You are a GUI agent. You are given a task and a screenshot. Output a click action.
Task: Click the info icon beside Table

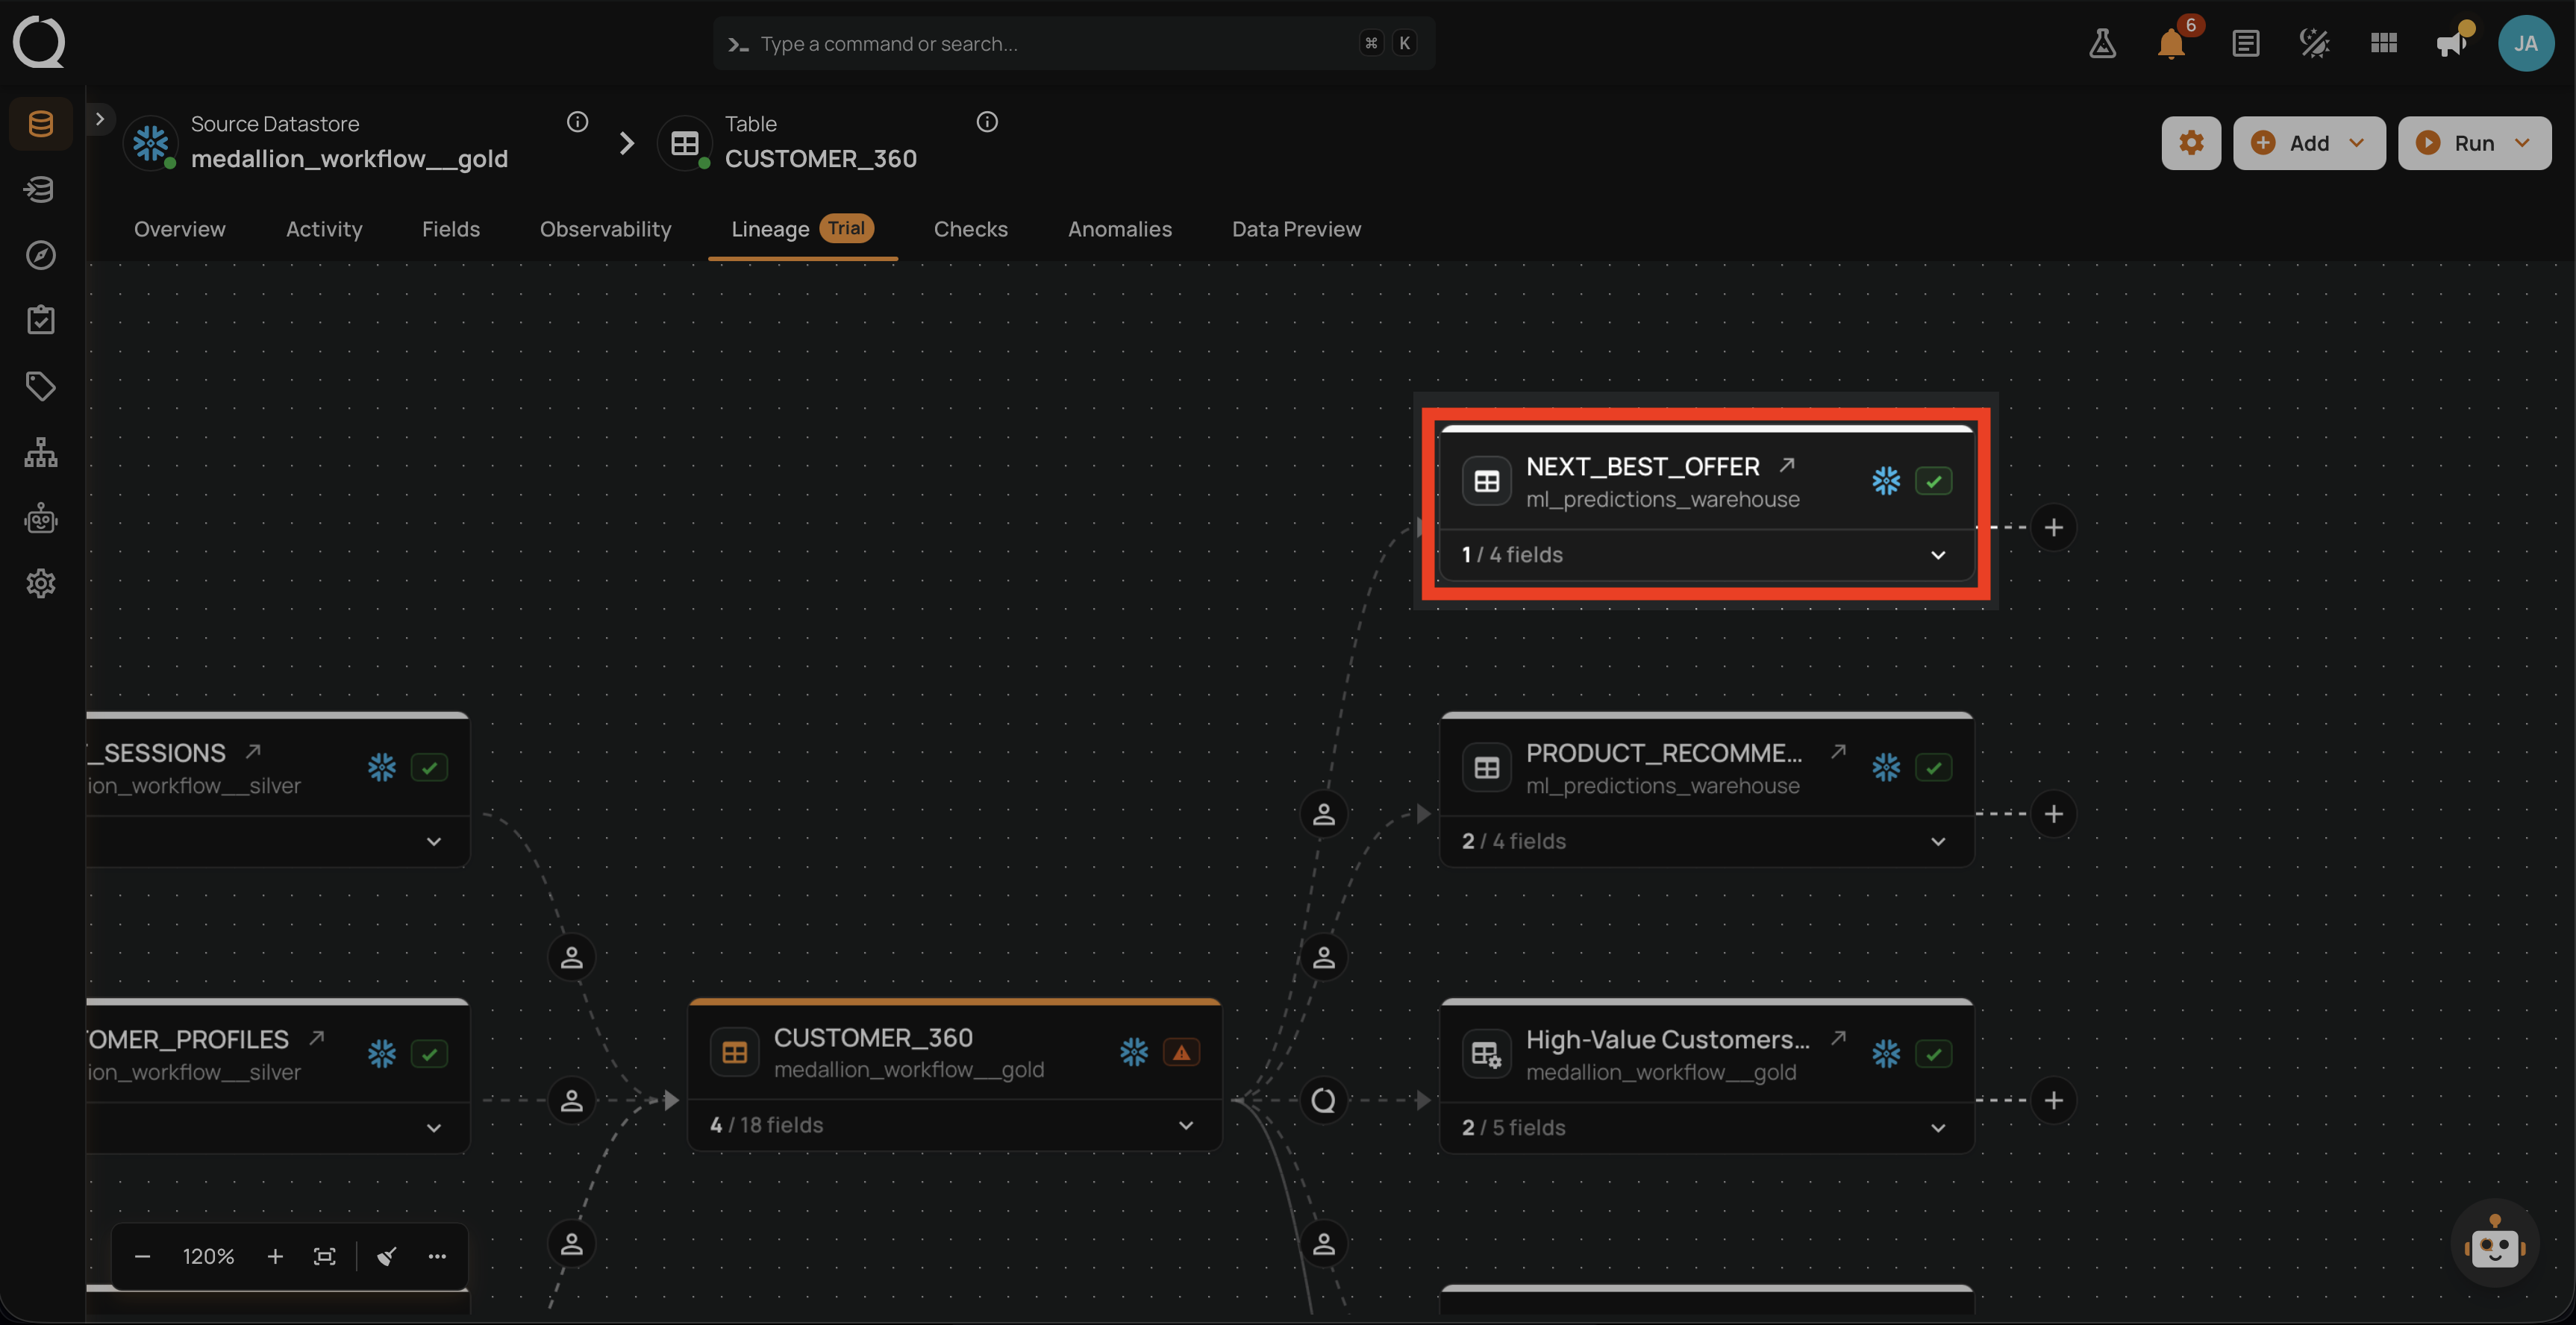click(x=987, y=122)
